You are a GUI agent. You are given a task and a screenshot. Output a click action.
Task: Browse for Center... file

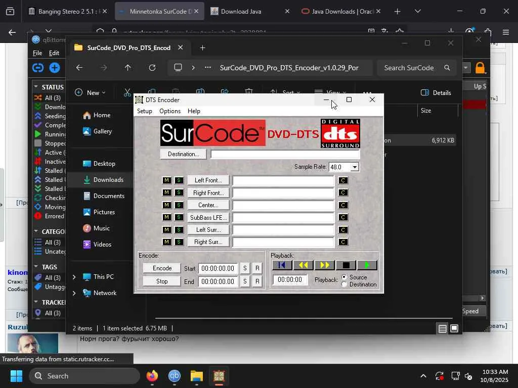coord(208,205)
